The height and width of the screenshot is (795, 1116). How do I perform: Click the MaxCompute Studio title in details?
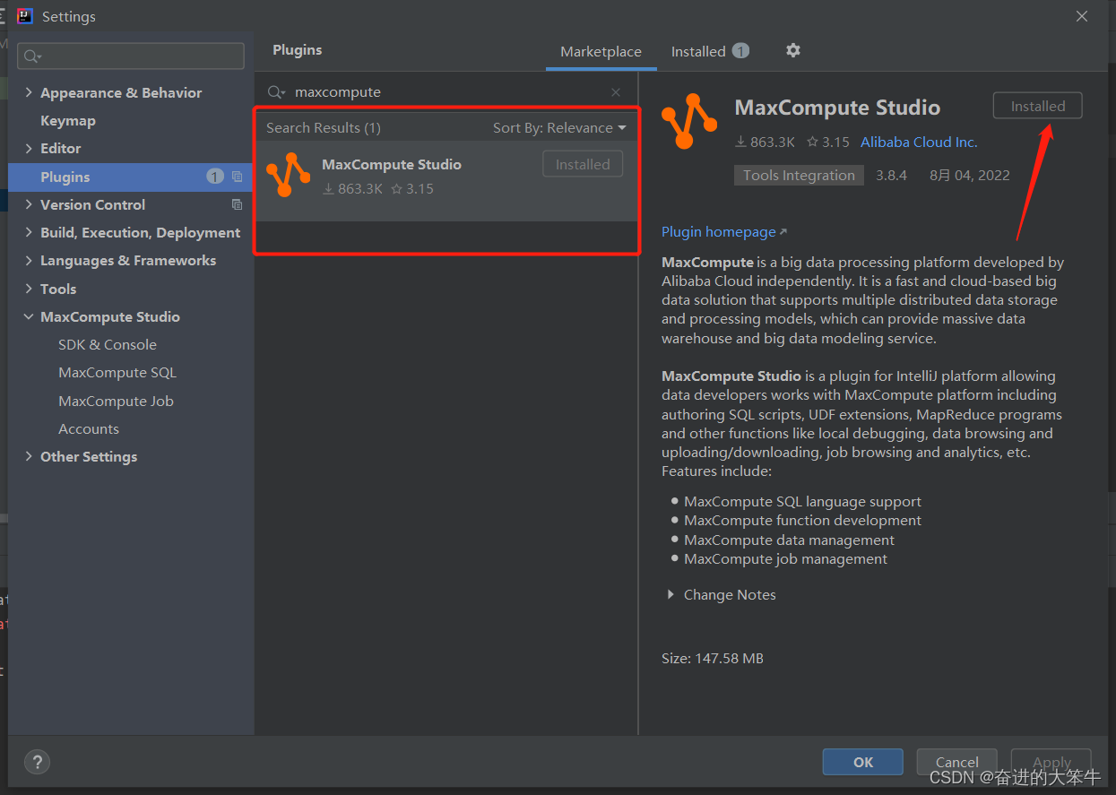point(837,108)
